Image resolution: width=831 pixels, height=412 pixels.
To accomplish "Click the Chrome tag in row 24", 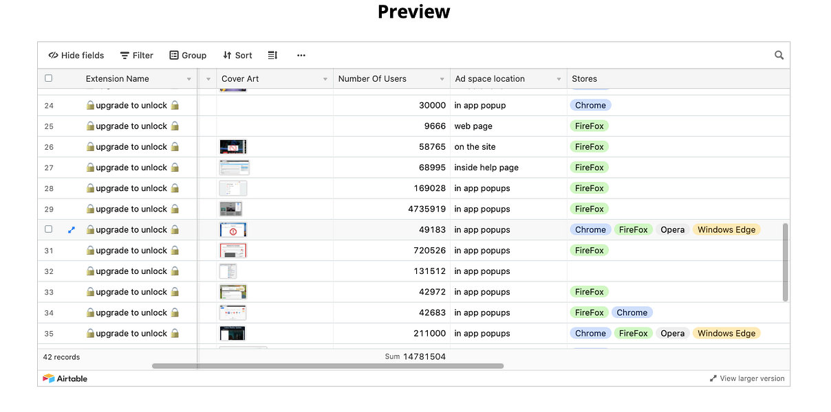I will click(x=590, y=105).
